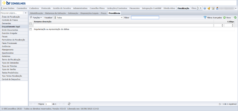Click the user avatar icon
This screenshot has height=111, width=238.
pos(217,8)
